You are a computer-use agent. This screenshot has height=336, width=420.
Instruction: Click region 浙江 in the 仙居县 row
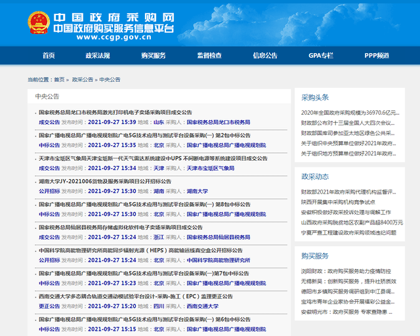(159, 238)
